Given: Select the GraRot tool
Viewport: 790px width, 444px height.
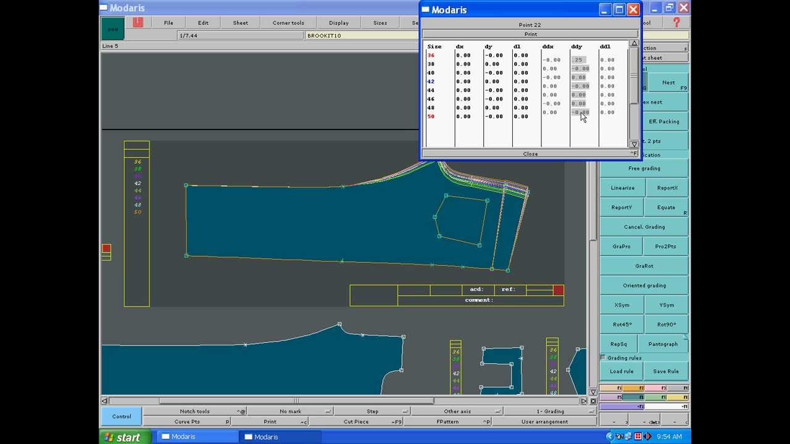Looking at the screenshot, I should pos(644,266).
